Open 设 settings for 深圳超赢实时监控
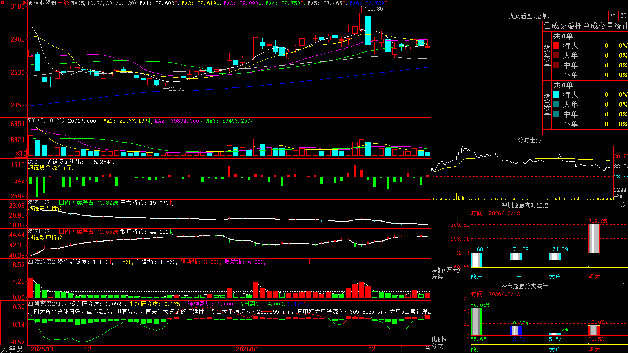 pos(623,205)
